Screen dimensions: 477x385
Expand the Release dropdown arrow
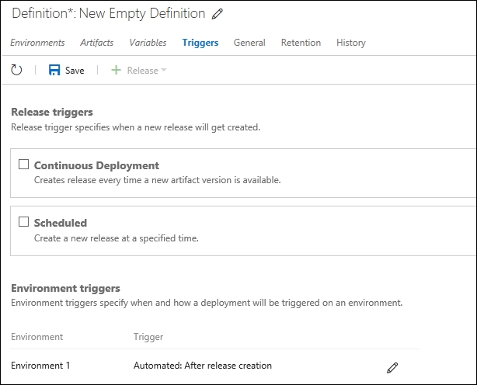[x=164, y=71]
